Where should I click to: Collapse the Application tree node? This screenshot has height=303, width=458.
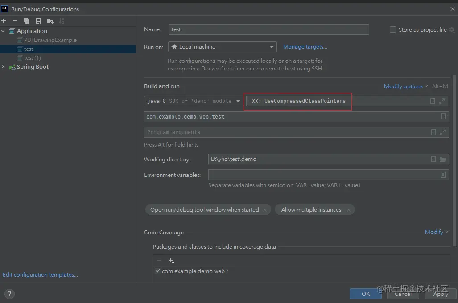[x=3, y=31]
